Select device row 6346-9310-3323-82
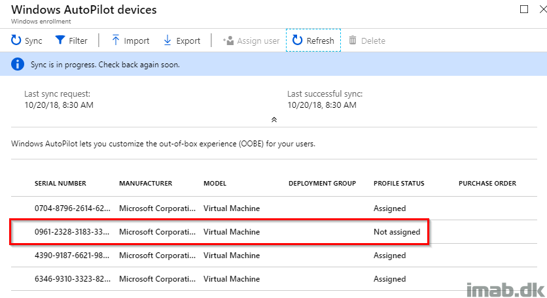Viewport: 547px width, 298px height. pyautogui.click(x=274, y=279)
